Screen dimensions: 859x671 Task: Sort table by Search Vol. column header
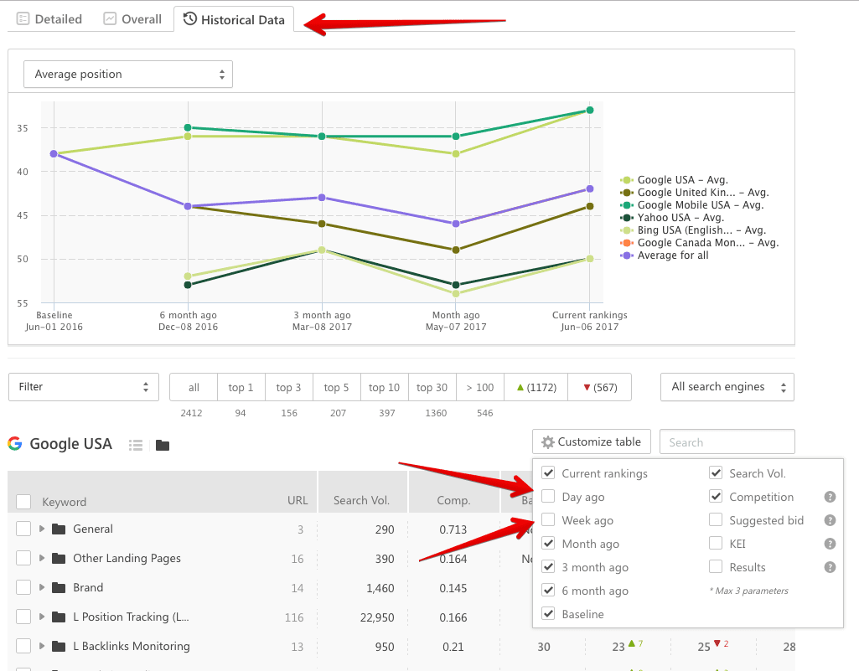(x=361, y=500)
